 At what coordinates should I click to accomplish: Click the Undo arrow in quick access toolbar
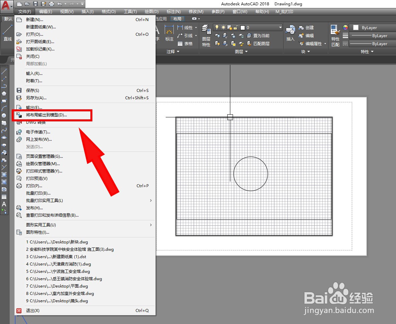coord(59,4)
